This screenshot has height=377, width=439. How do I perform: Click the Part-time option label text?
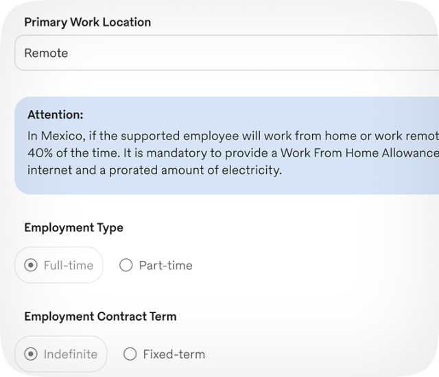click(165, 265)
